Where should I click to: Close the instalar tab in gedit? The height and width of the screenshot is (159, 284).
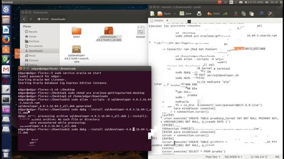pyautogui.click(x=167, y=20)
